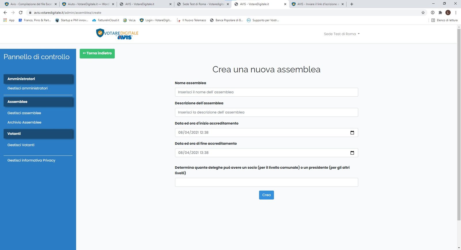This screenshot has height=250, width=461.
Task: Bookmark this page with star icon
Action: pos(423,13)
